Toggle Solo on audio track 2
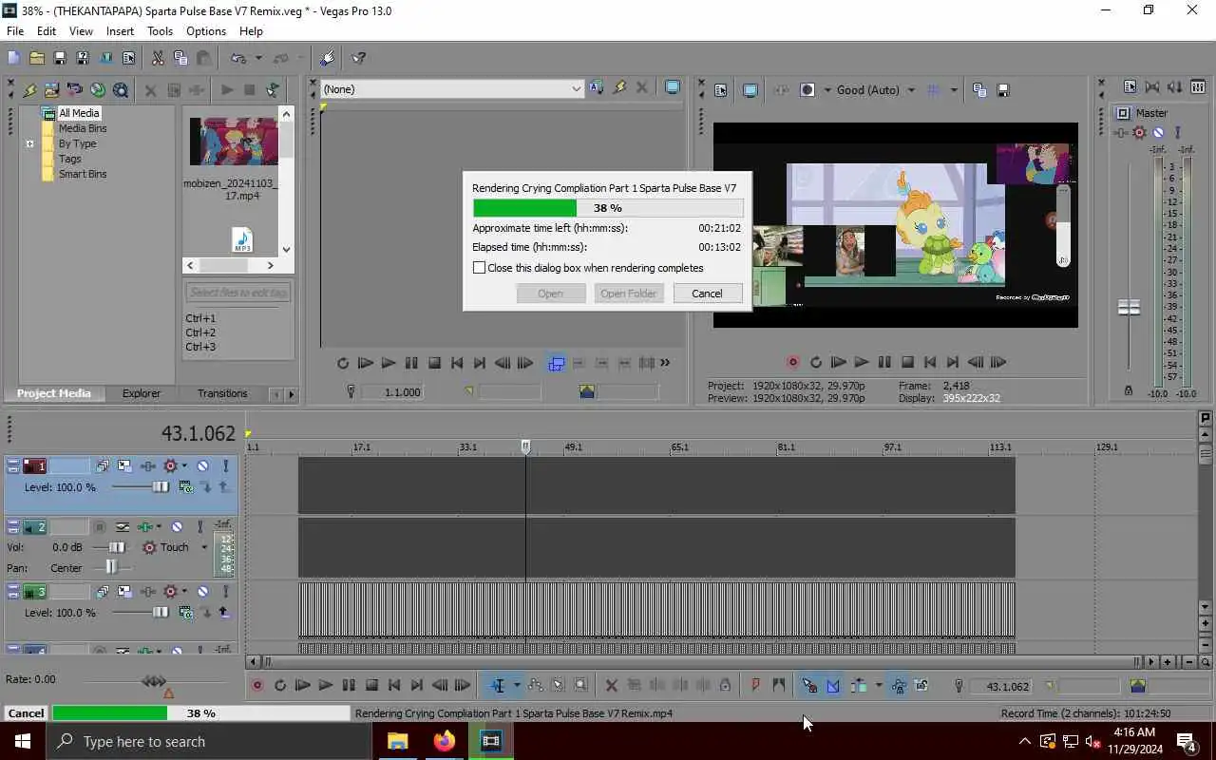This screenshot has width=1216, height=760. pyautogui.click(x=199, y=527)
